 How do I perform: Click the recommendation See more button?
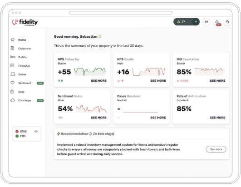(x=216, y=149)
